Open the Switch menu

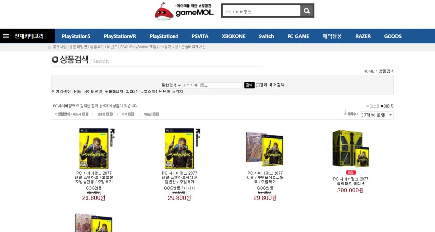pyautogui.click(x=266, y=36)
